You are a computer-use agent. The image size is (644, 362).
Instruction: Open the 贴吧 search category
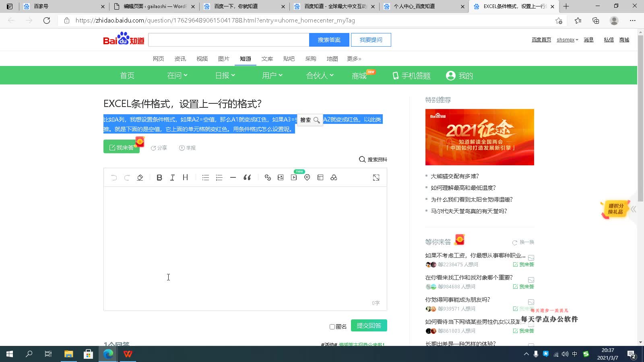point(289,59)
